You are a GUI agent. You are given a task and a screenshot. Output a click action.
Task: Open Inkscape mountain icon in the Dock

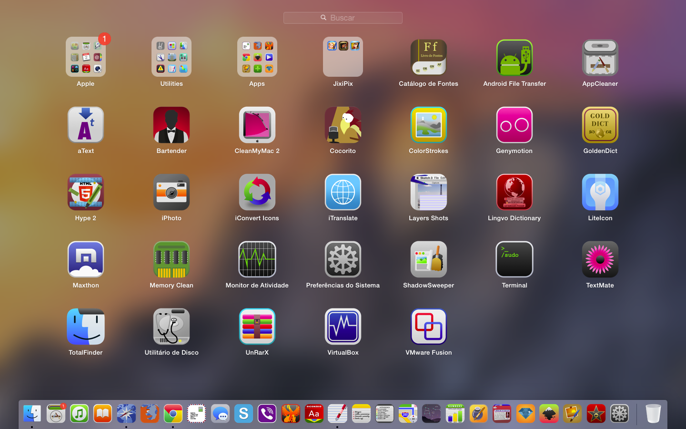coord(549,414)
